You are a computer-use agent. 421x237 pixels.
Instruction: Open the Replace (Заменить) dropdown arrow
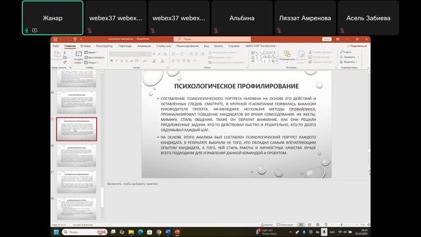click(x=358, y=57)
